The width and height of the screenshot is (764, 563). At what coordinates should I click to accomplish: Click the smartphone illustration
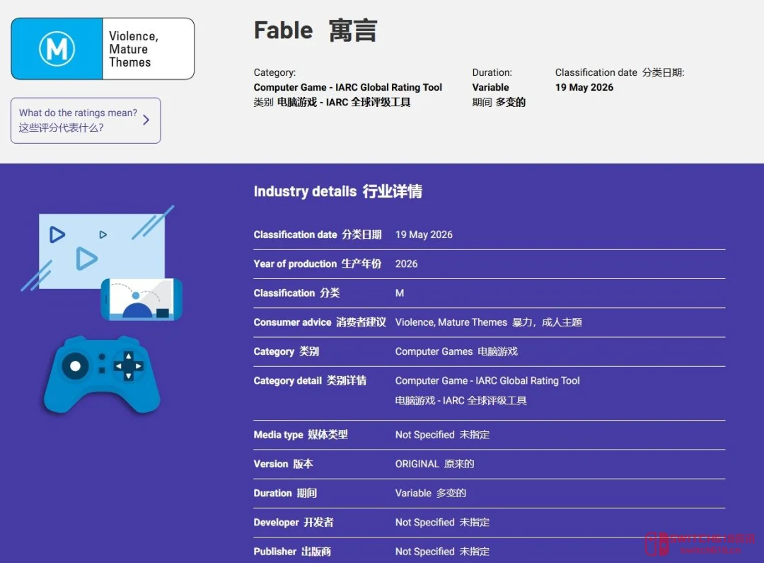point(141,299)
